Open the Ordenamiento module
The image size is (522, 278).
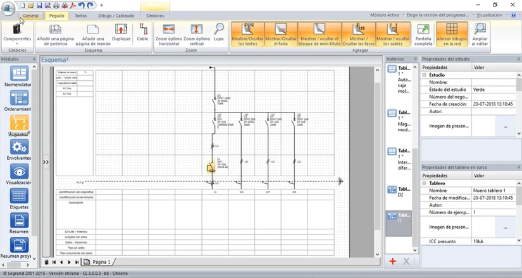coord(19,101)
